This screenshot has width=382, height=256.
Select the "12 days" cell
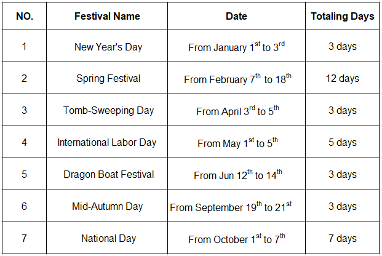(x=343, y=79)
